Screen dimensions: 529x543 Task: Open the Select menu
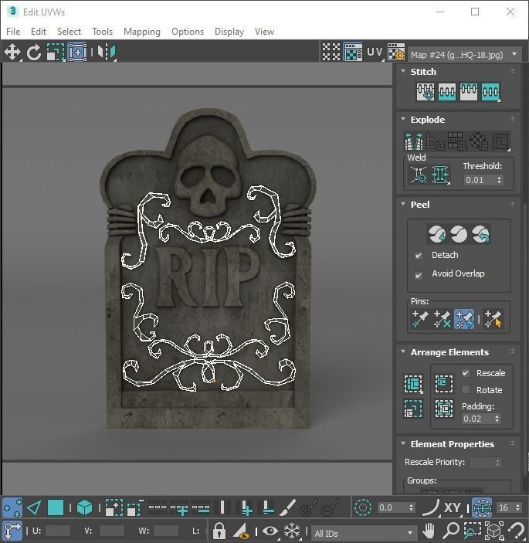point(69,32)
